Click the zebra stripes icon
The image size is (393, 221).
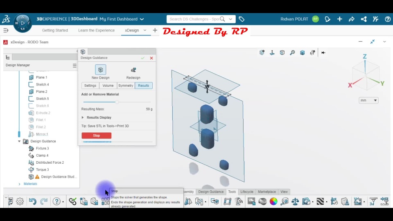(x=320, y=201)
